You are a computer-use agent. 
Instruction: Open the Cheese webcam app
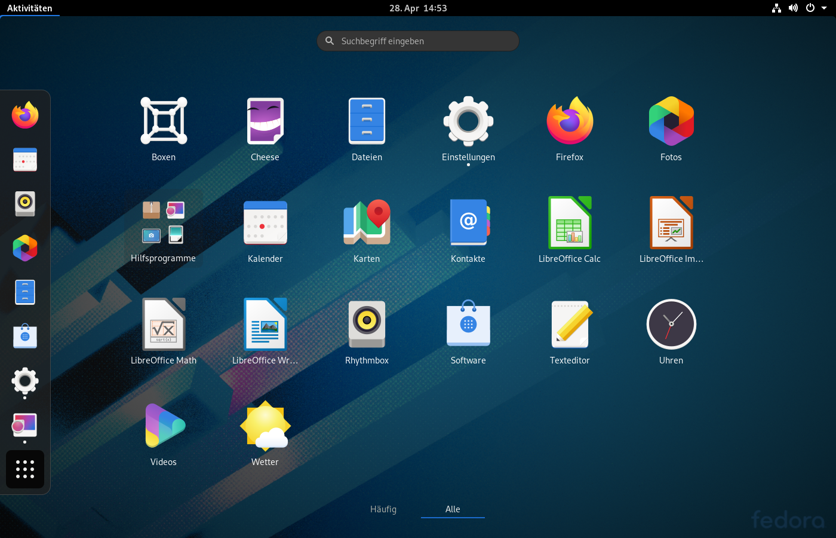(x=265, y=121)
